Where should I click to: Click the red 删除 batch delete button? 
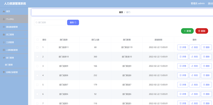pos(202,31)
